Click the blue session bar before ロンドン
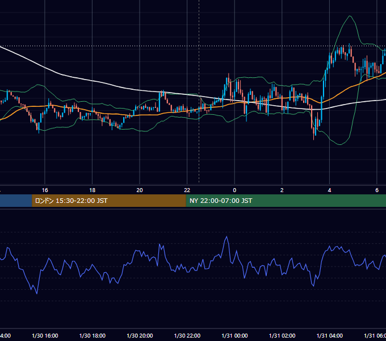Viewport: 386px width, 341px height. pos(16,201)
